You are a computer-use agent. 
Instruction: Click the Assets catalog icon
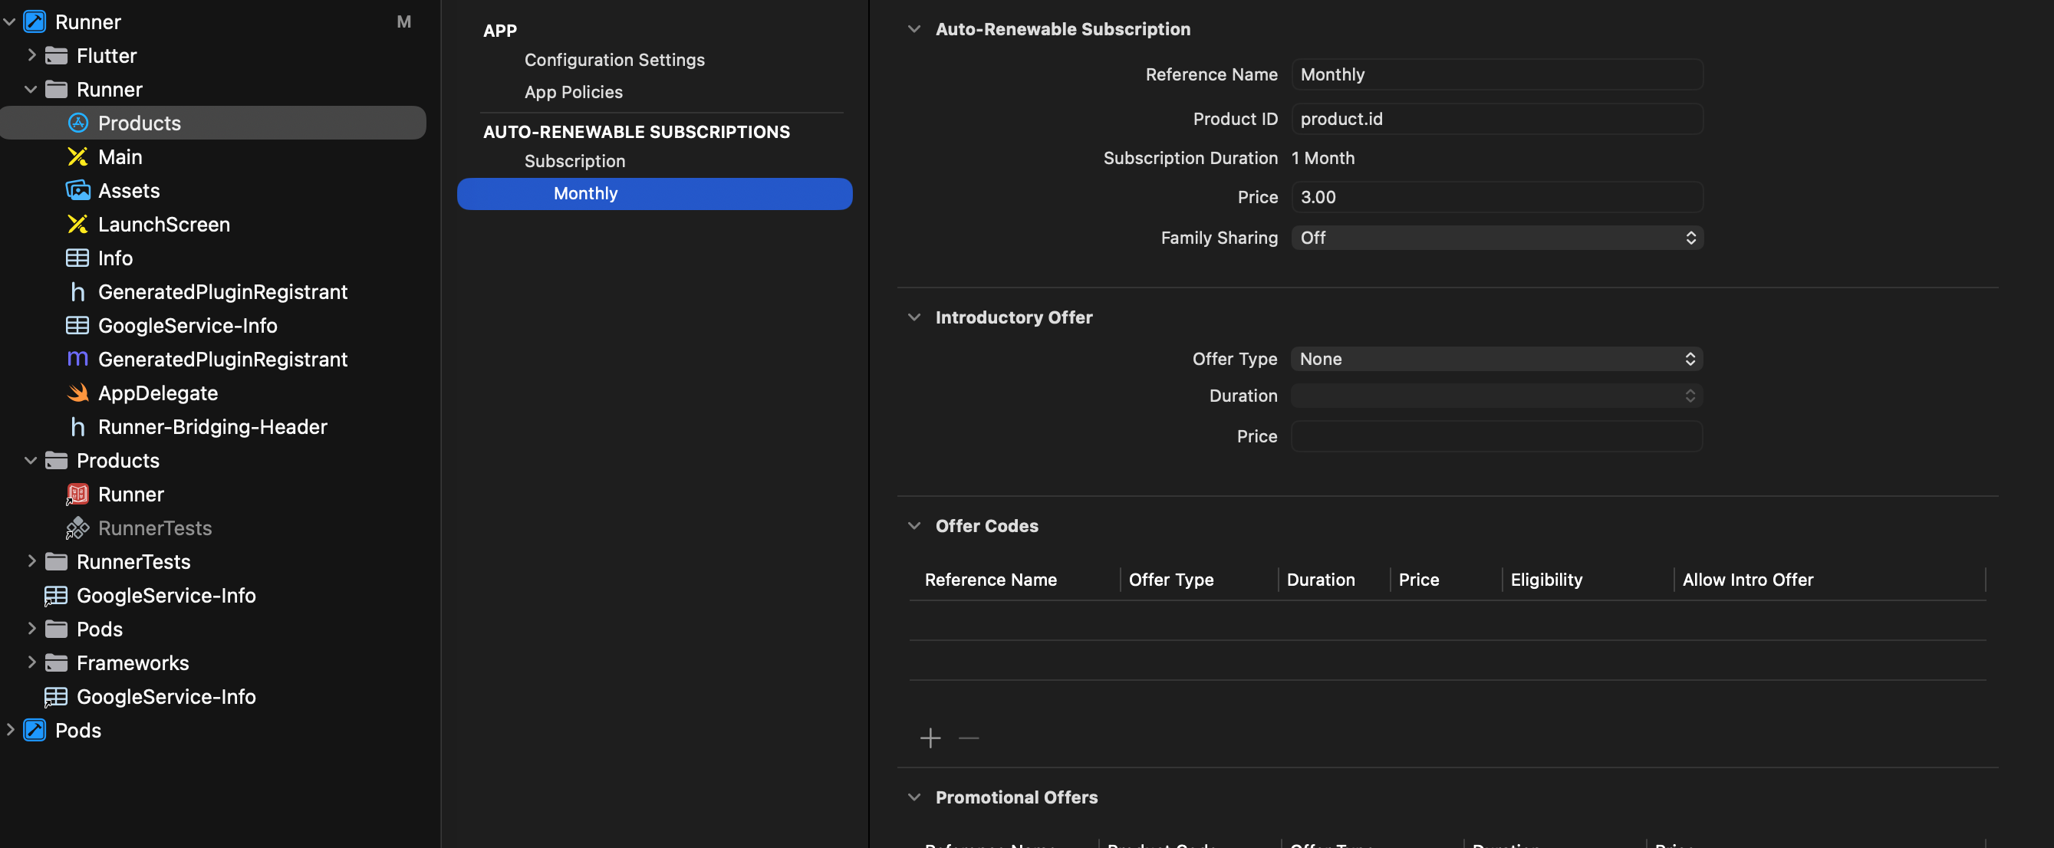77,190
